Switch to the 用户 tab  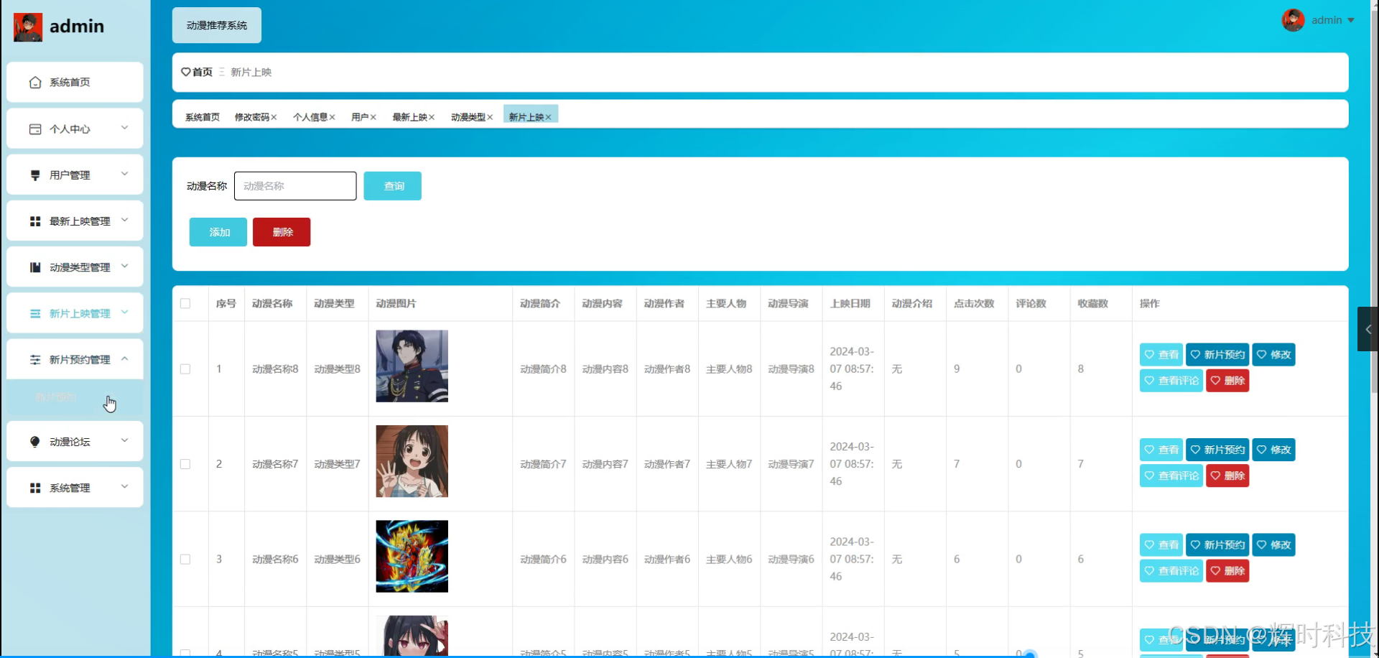click(360, 117)
